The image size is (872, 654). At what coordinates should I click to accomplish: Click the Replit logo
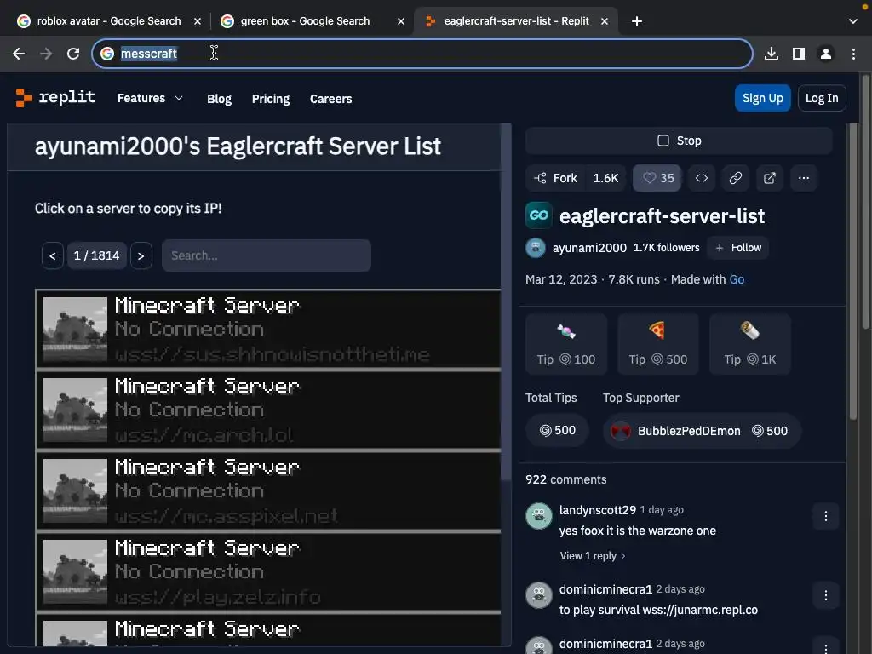point(55,97)
